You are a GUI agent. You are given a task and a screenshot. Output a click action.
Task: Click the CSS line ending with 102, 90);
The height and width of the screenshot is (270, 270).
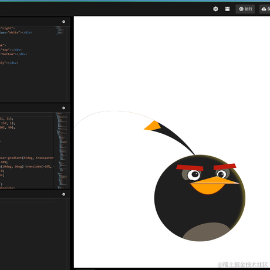(x=8, y=127)
